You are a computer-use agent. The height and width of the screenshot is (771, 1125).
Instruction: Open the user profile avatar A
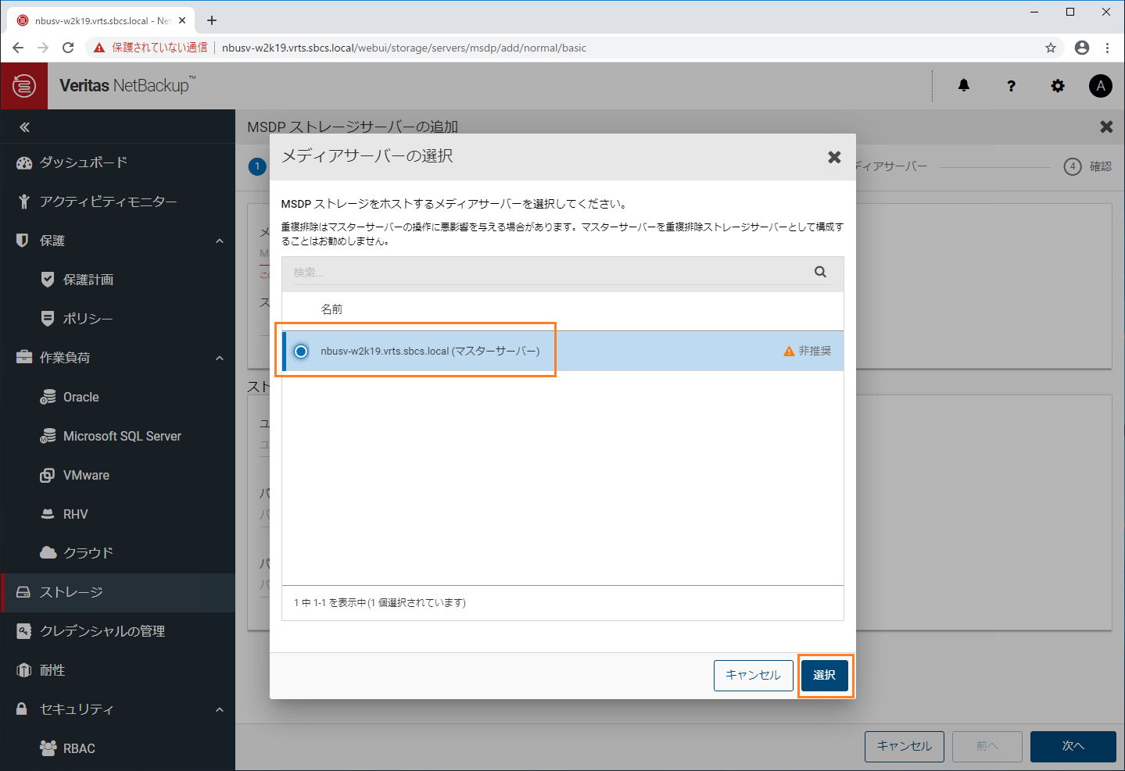(x=1101, y=86)
